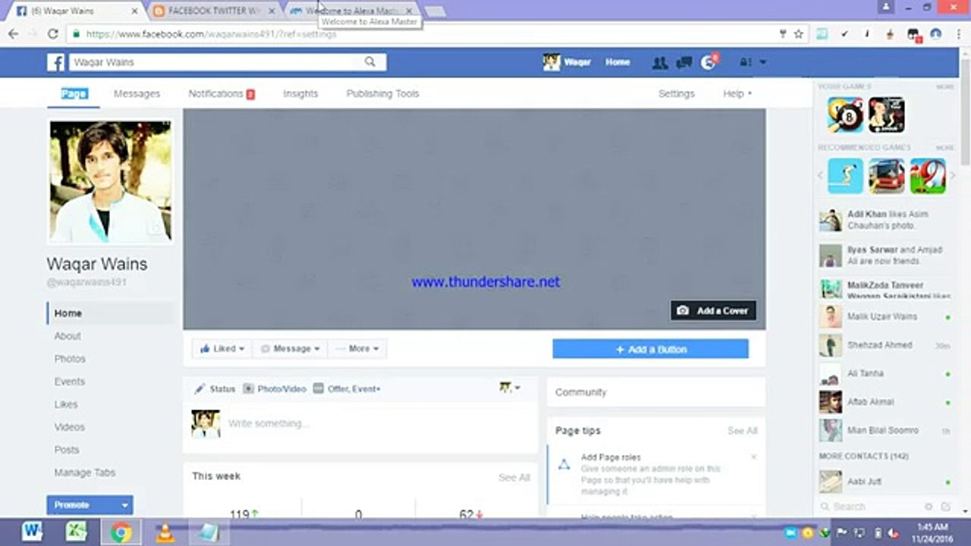971x546 pixels.
Task: Open VLC media player from taskbar
Action: [165, 532]
